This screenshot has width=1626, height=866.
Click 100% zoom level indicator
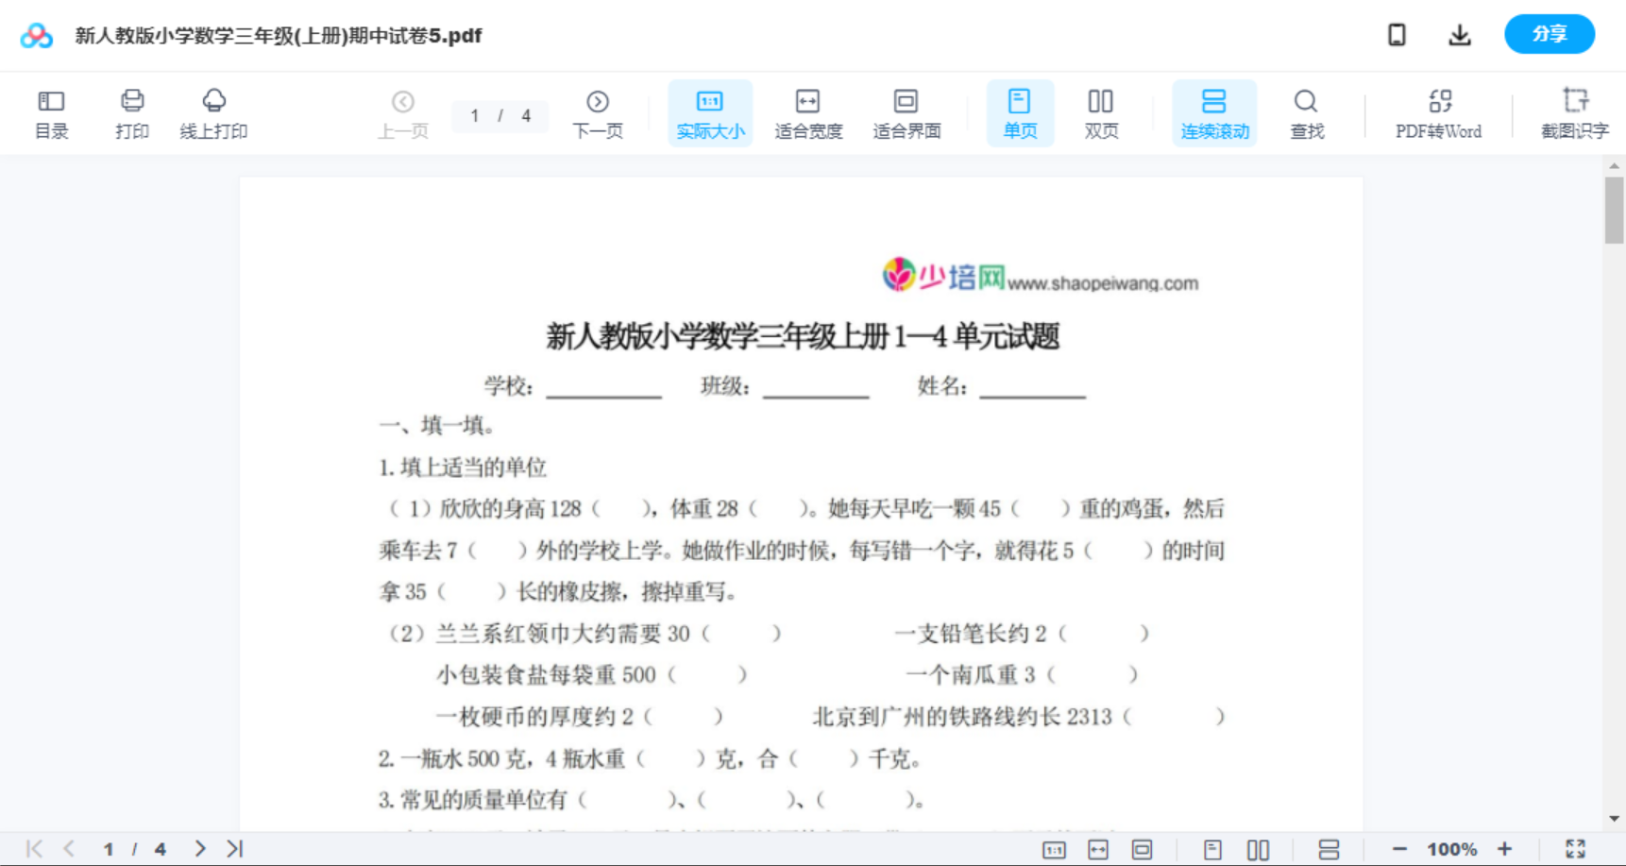point(1451,848)
